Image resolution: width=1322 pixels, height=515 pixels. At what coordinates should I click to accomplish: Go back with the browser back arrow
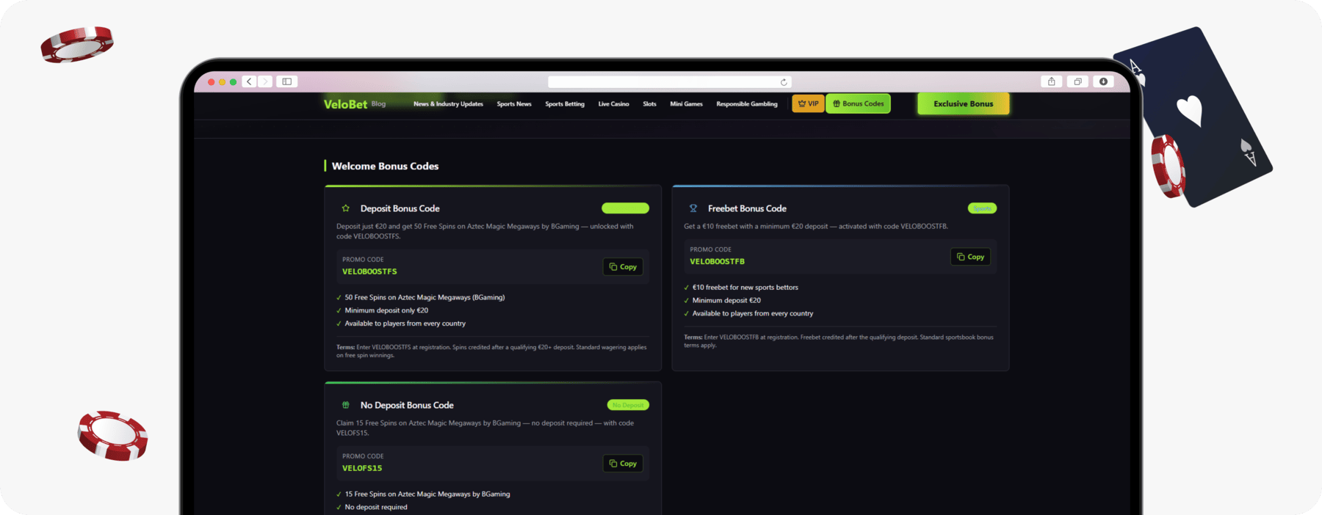pyautogui.click(x=249, y=81)
